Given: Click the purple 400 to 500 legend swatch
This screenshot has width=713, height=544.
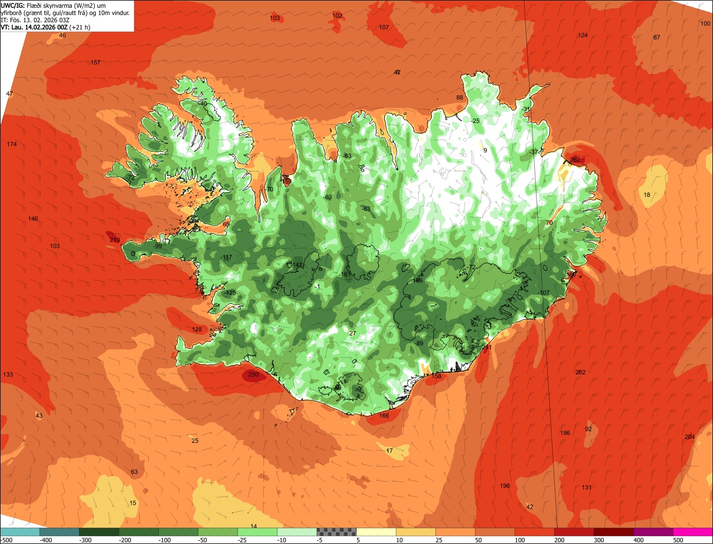Looking at the screenshot, I should [x=652, y=532].
